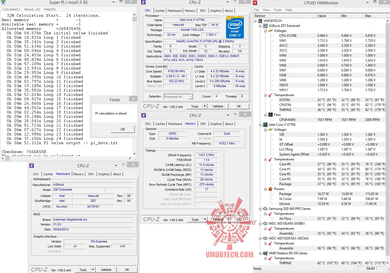Open the Tools menu in HWMonitor

(277, 10)
